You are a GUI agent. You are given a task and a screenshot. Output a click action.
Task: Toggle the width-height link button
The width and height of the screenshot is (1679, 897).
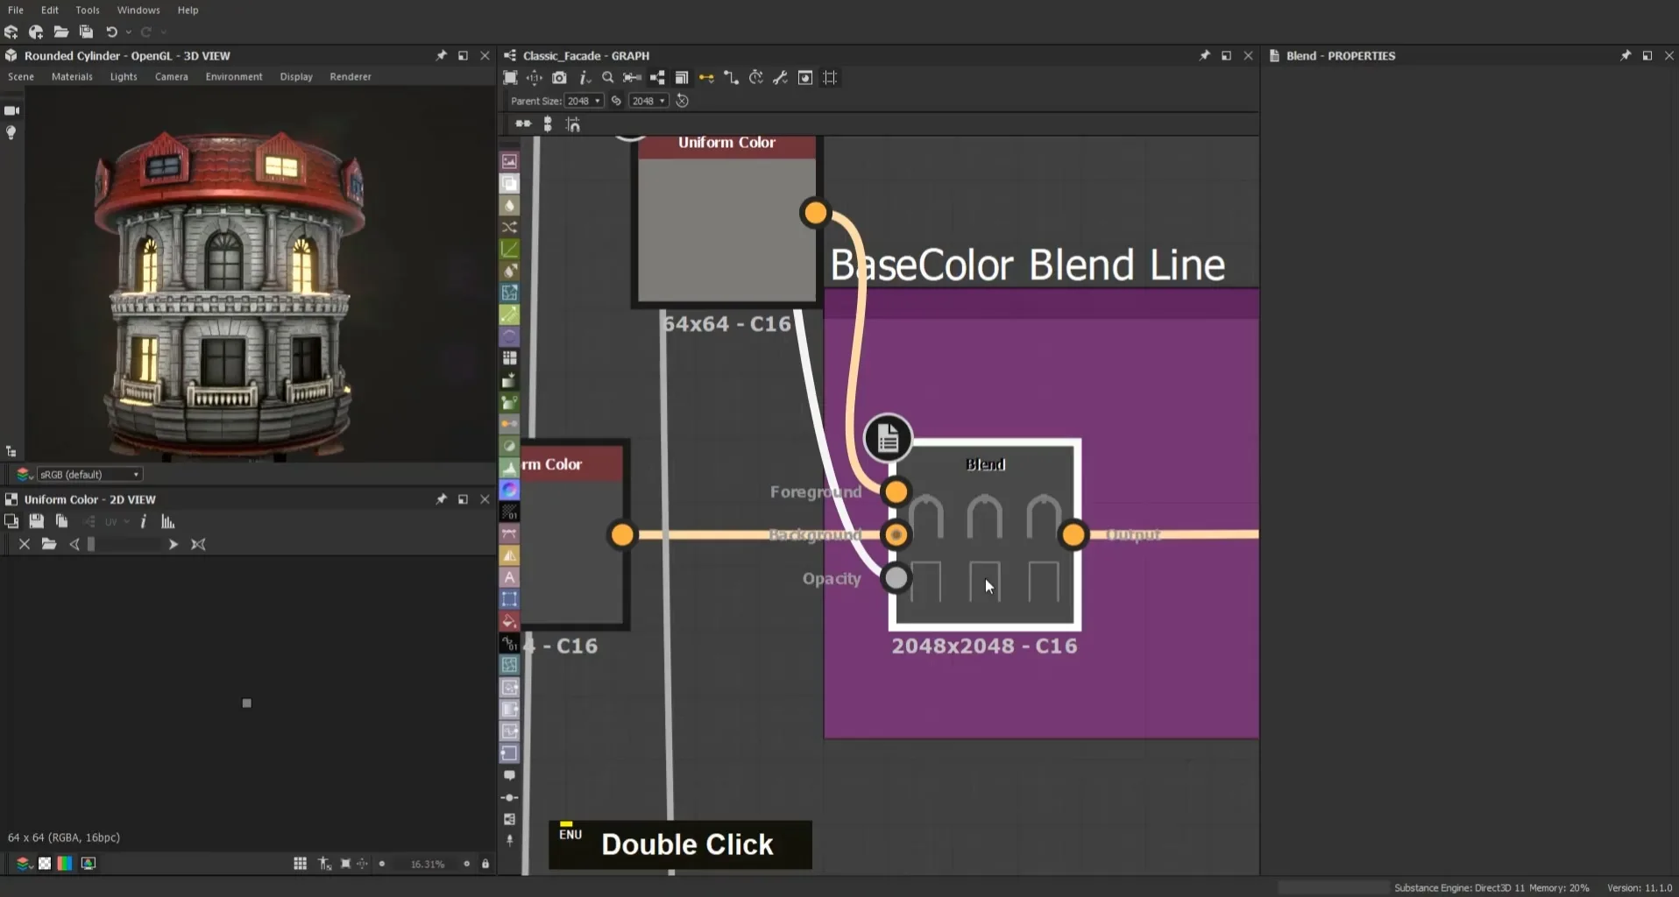click(616, 101)
